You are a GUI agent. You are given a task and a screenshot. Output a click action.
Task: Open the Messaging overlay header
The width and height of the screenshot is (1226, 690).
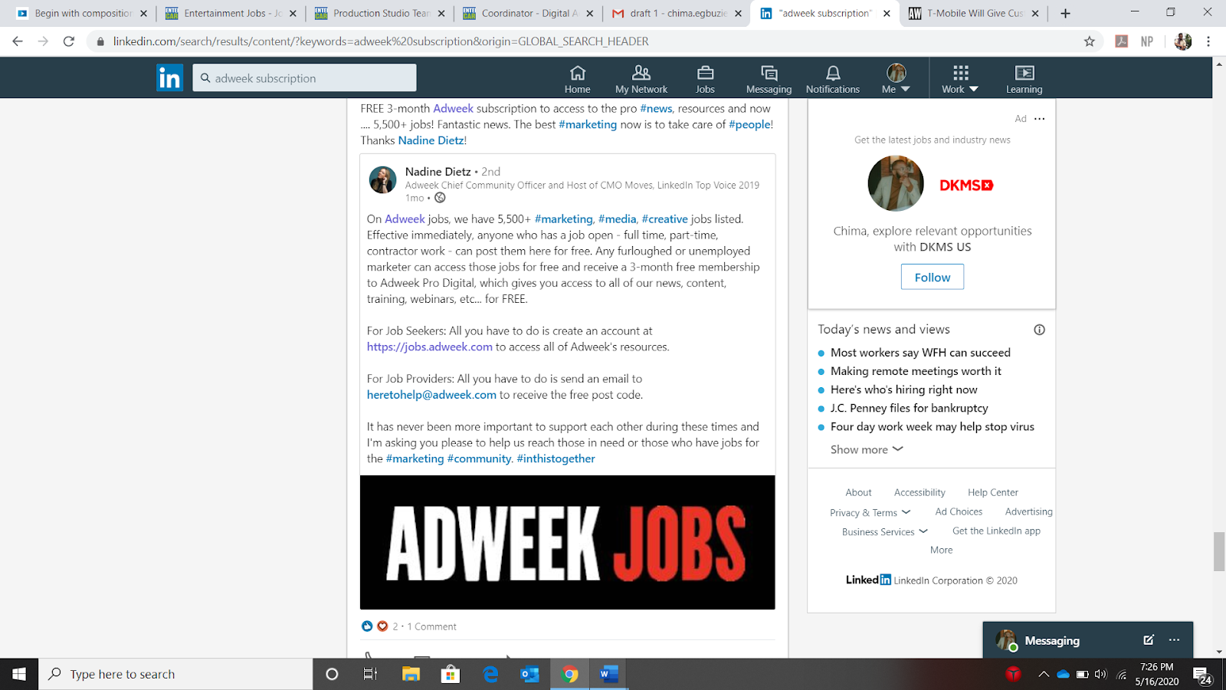pyautogui.click(x=1088, y=640)
